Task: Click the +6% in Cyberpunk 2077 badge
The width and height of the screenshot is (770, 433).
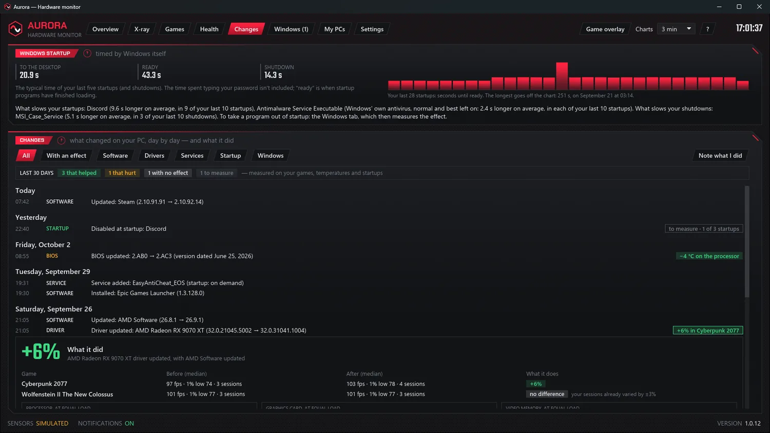Action: coord(708,331)
